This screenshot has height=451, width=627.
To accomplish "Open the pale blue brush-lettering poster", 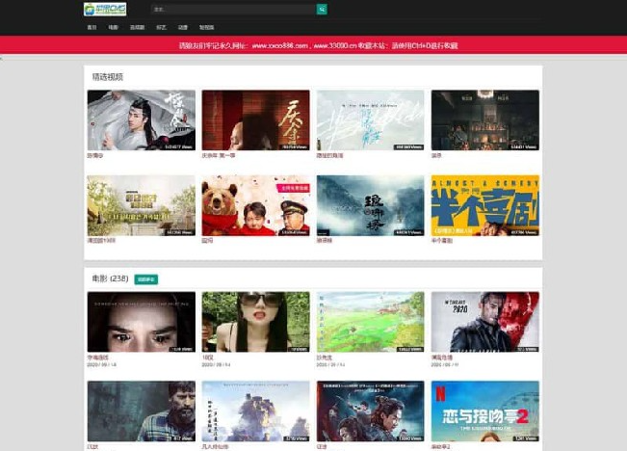I will (x=370, y=120).
